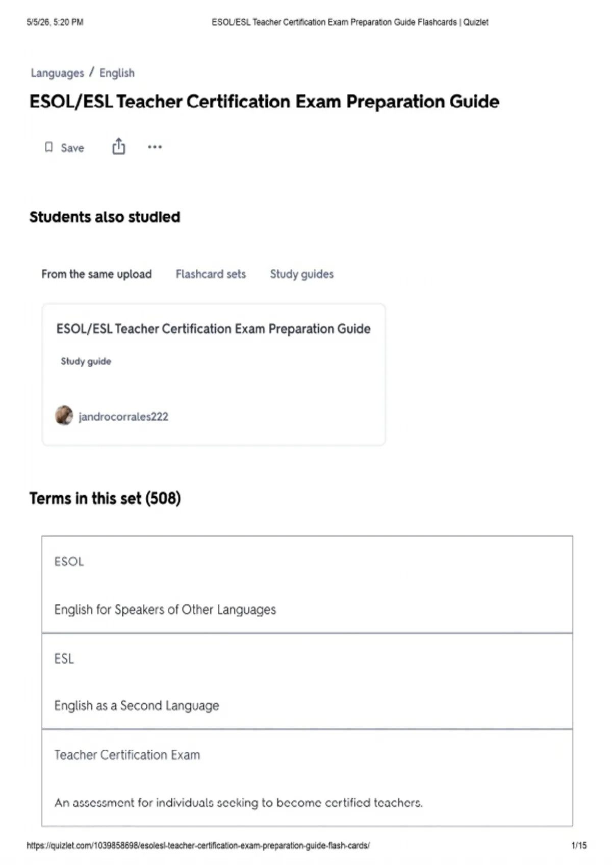Select the From the same upload tab

click(x=96, y=274)
